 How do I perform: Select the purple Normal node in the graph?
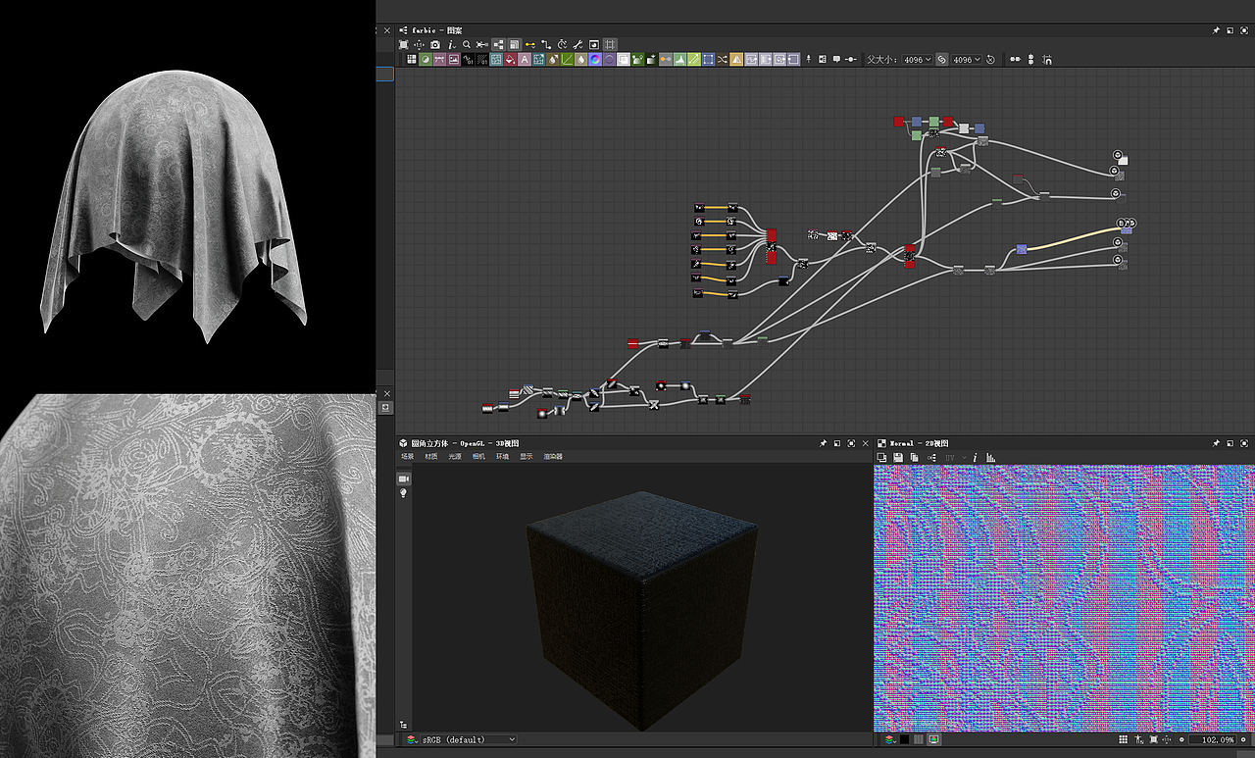1021,249
